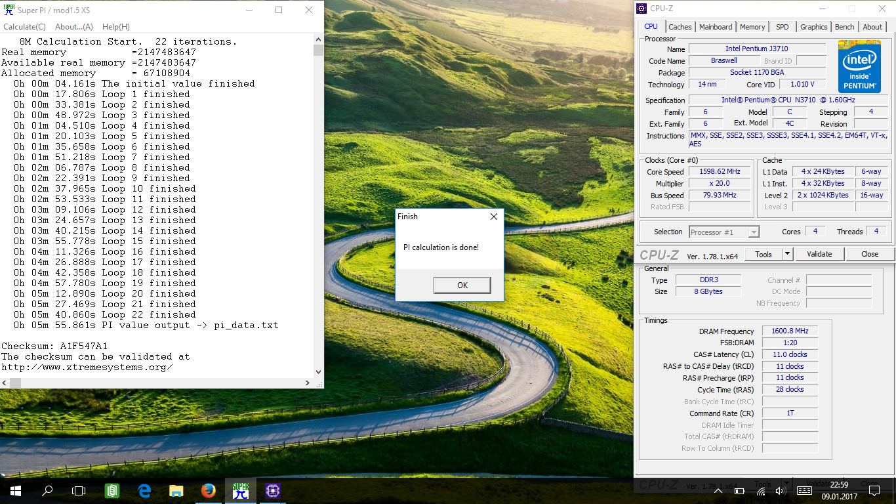
Task: Click Loop 22 finished line
Action: pyautogui.click(x=104, y=314)
